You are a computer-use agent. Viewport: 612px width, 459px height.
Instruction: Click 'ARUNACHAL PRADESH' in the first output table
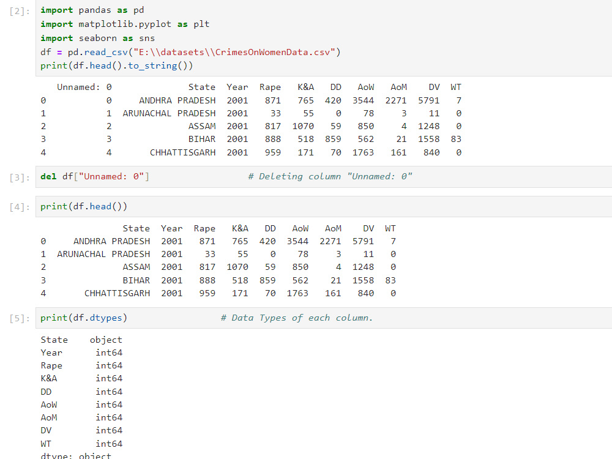tap(169, 113)
